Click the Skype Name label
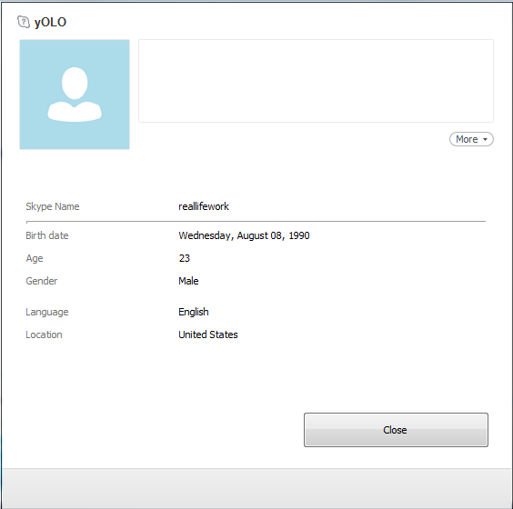This screenshot has width=513, height=509. 53,206
